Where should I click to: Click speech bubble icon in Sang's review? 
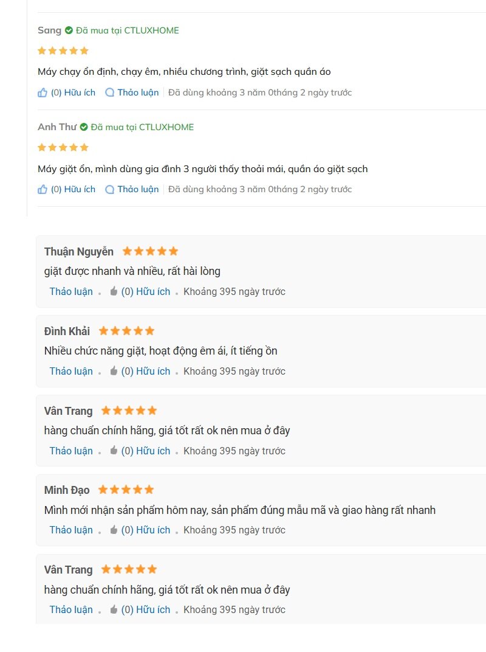[110, 92]
